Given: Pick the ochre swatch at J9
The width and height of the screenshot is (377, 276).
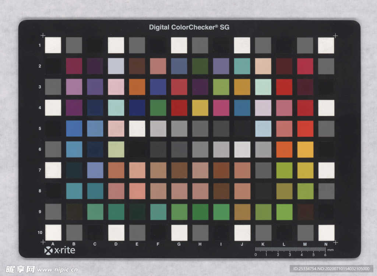Looking at the screenshot, I should pos(242,212).
